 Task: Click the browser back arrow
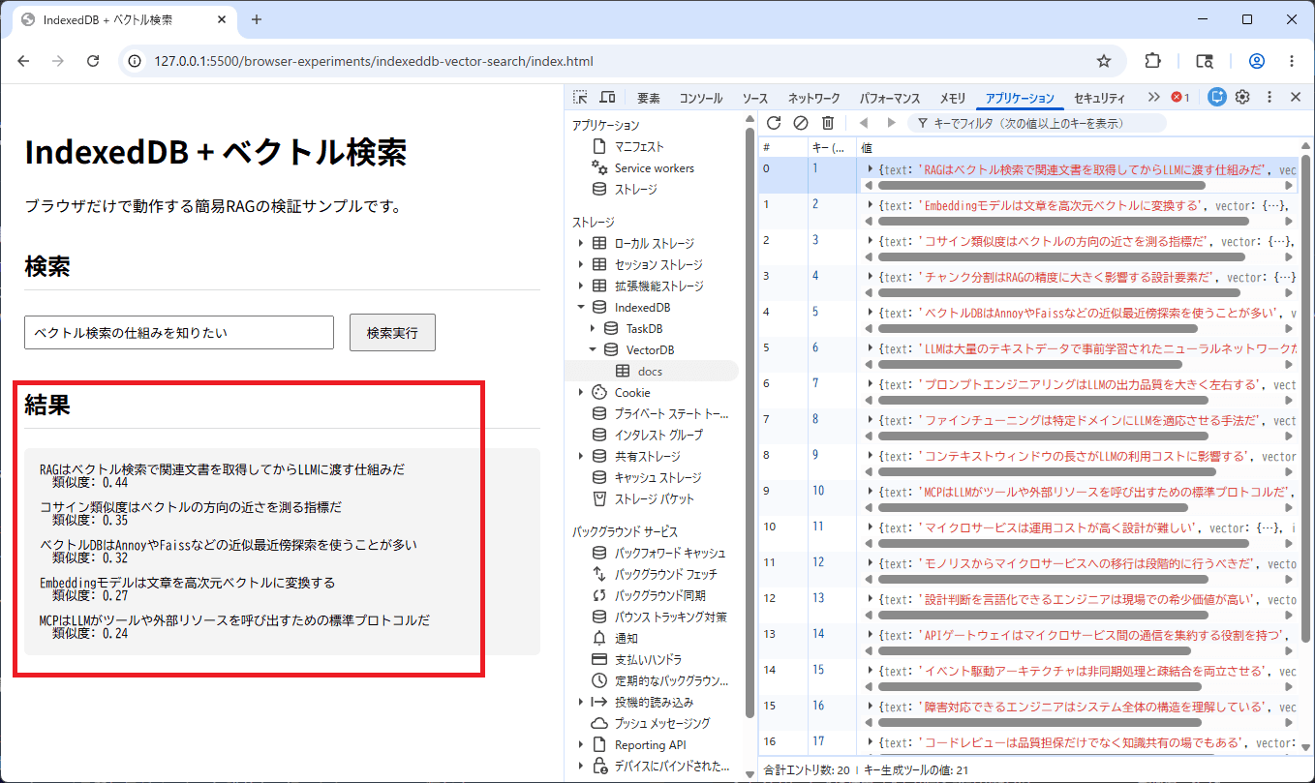[x=23, y=61]
